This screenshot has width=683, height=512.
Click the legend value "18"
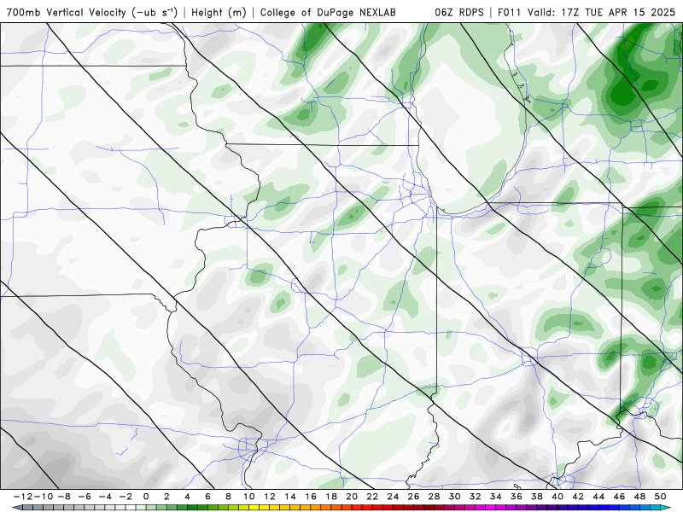331,497
